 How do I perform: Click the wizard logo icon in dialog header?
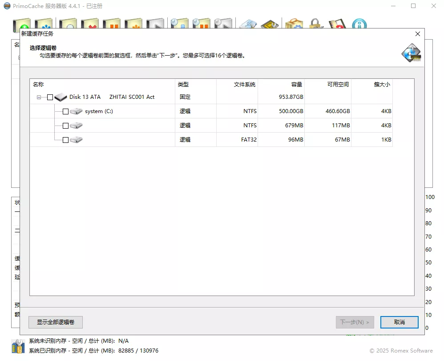[x=411, y=53]
